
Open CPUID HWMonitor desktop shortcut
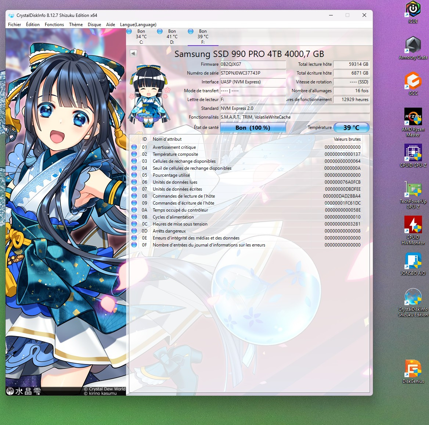(413, 230)
